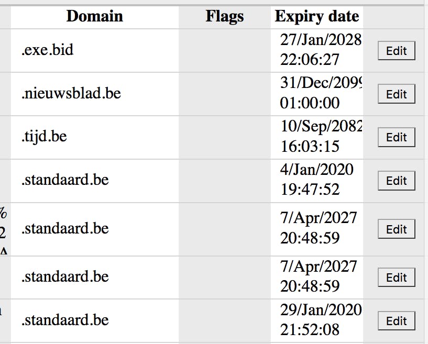Click the Domain column header
The image size is (428, 344).
(94, 16)
